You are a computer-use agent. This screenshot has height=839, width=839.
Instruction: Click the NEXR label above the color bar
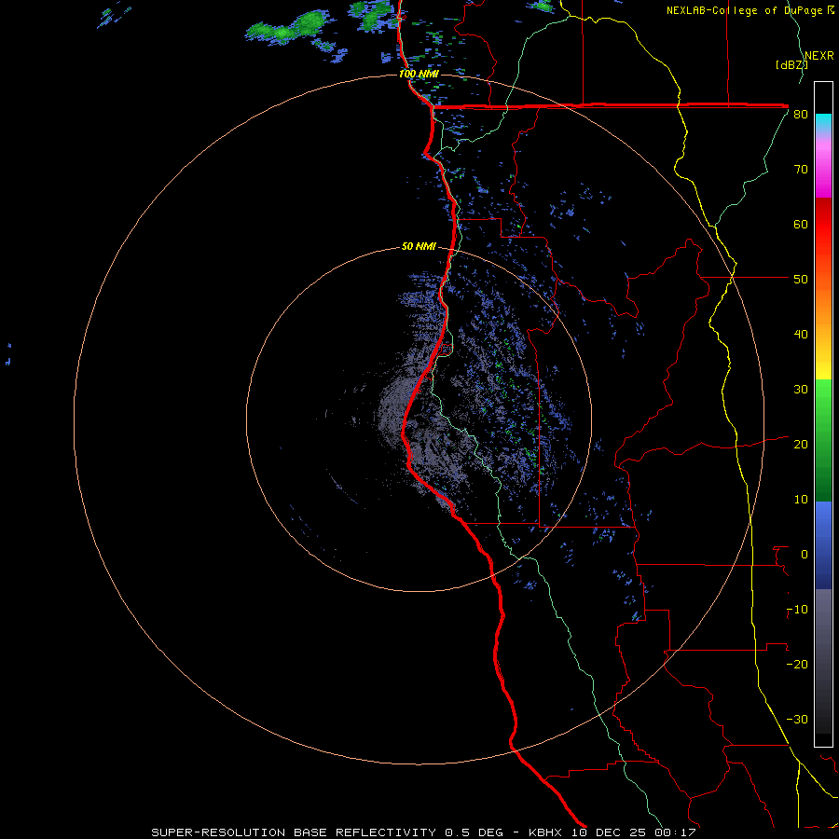pyautogui.click(x=819, y=55)
